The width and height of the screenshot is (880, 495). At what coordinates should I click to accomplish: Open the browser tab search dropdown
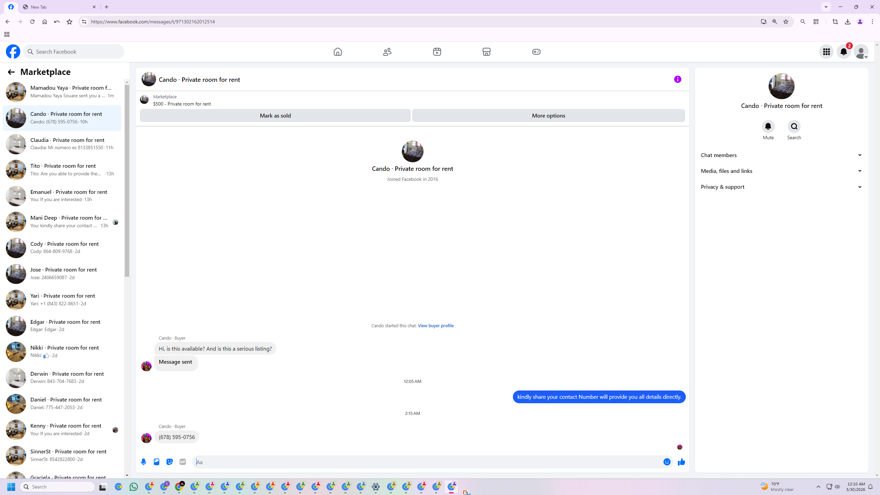826,7
